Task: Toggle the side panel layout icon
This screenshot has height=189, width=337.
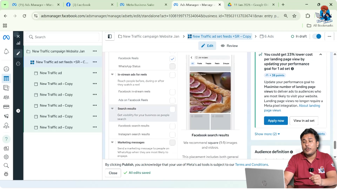Action: point(110,37)
